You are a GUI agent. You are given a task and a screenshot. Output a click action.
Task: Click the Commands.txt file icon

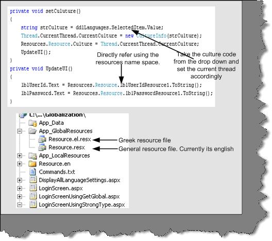(32, 172)
